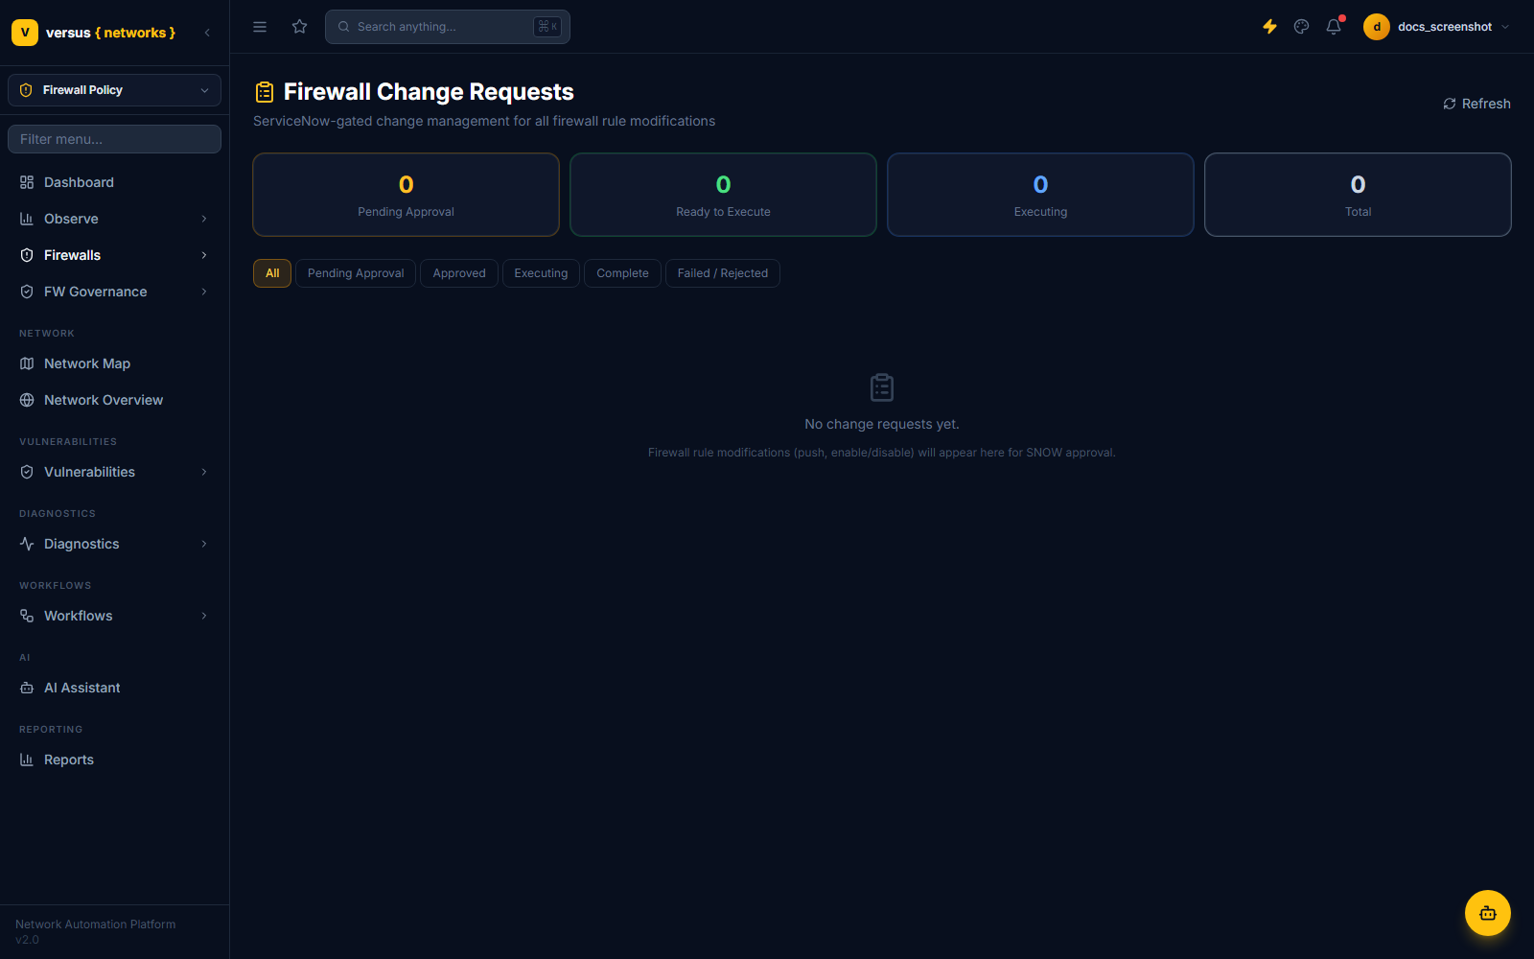Select the All filter tab
The width and height of the screenshot is (1534, 959).
coord(272,273)
